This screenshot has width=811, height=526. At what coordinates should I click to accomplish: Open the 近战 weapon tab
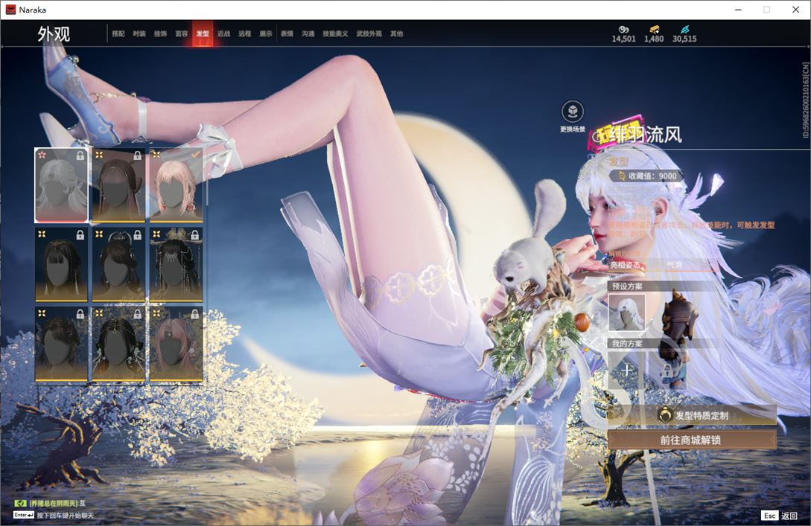(223, 33)
